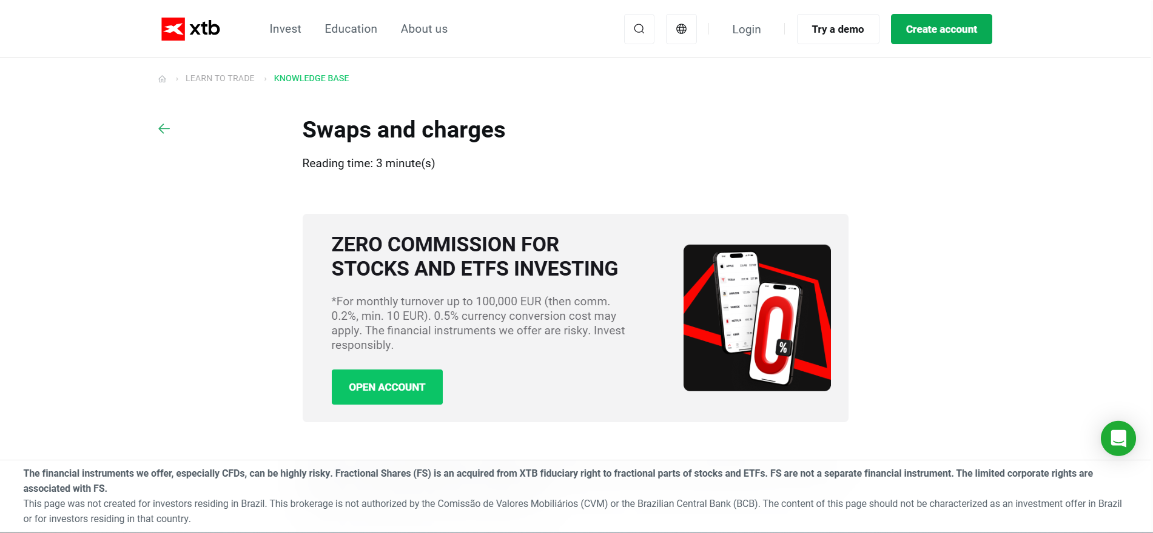Expand the About us navigation dropdown
Viewport: 1153px width, 533px height.
(x=423, y=28)
